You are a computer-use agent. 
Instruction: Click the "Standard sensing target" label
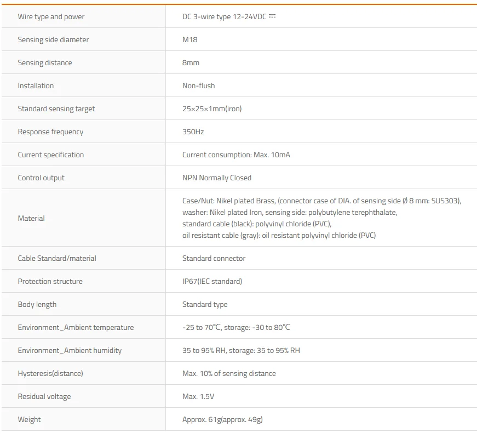pos(56,109)
